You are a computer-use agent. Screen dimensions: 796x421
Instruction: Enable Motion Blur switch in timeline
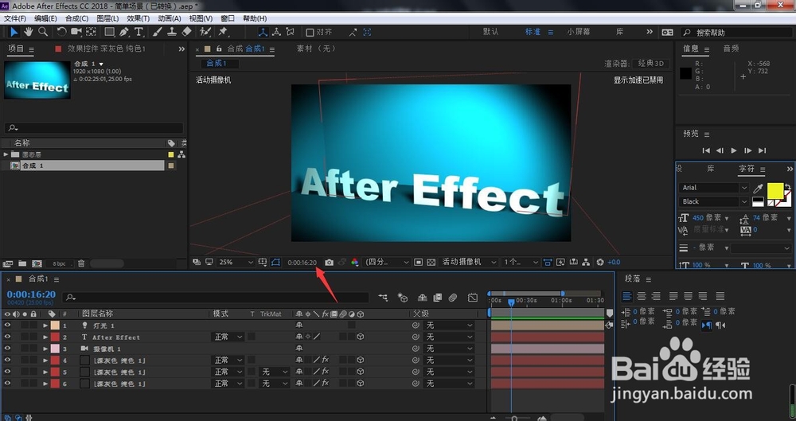pyautogui.click(x=453, y=298)
